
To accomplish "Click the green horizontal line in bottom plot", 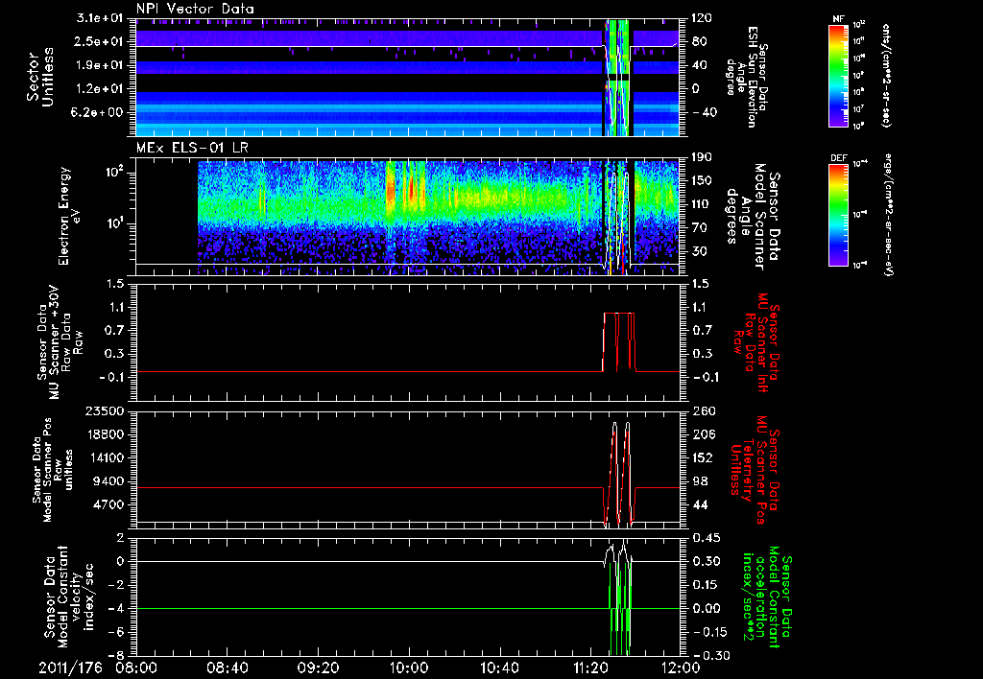I will coord(365,609).
